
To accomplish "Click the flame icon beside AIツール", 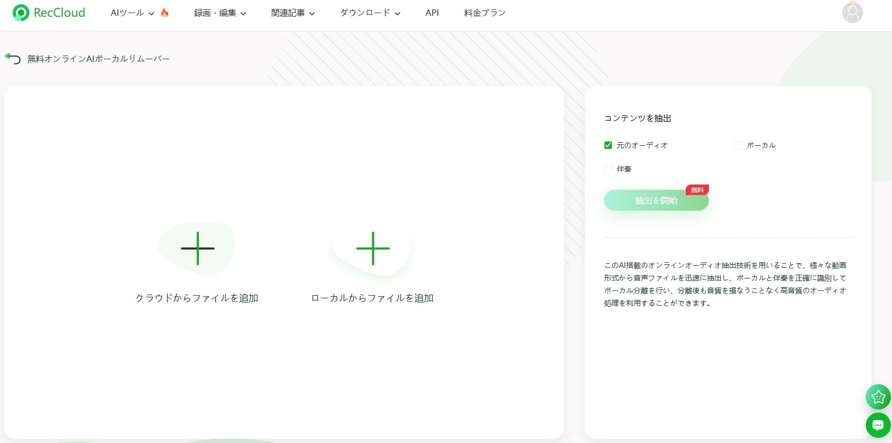I will 165,13.
